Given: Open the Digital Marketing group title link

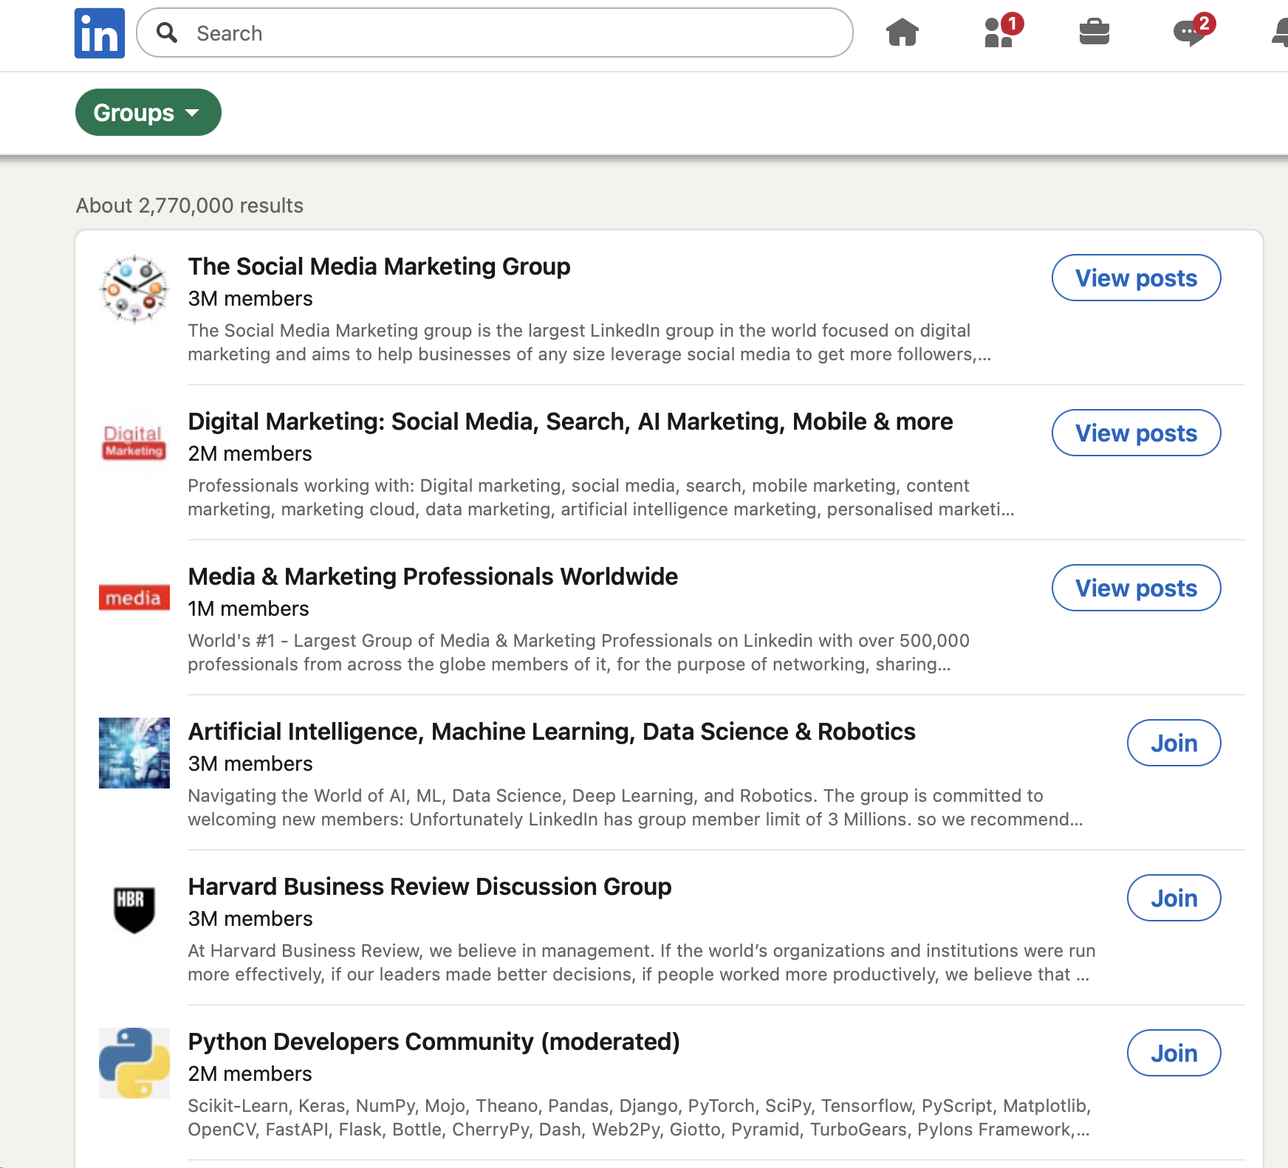Looking at the screenshot, I should (570, 422).
